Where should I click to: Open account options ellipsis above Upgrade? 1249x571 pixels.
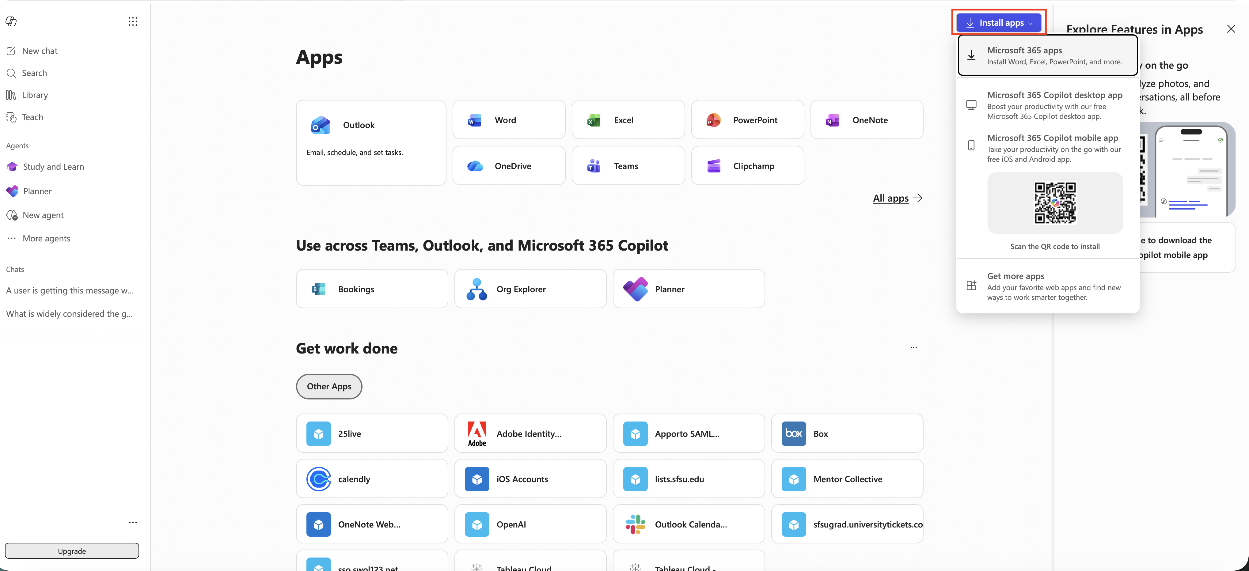tap(133, 523)
